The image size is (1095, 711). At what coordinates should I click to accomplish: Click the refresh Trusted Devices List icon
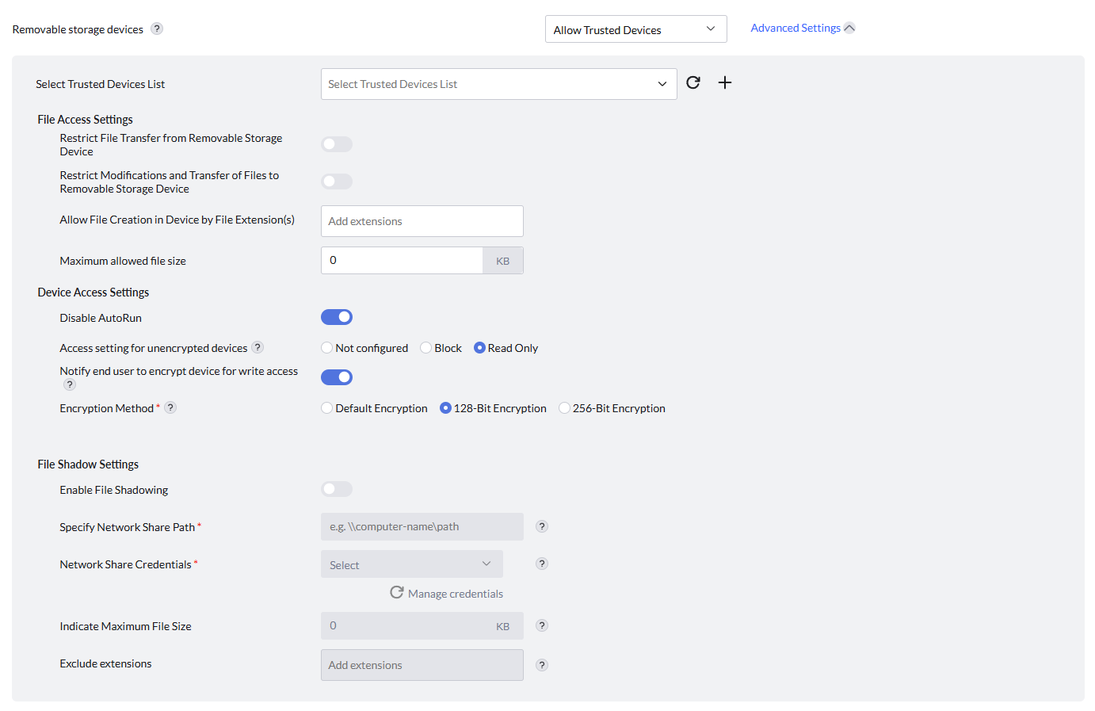tap(693, 83)
